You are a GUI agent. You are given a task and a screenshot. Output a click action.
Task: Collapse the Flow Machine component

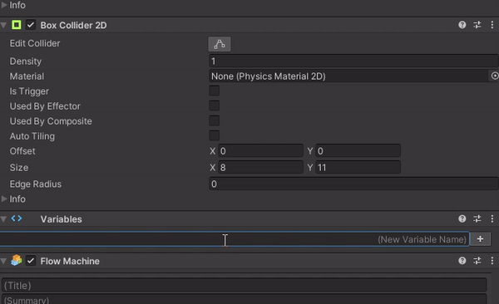point(3,261)
